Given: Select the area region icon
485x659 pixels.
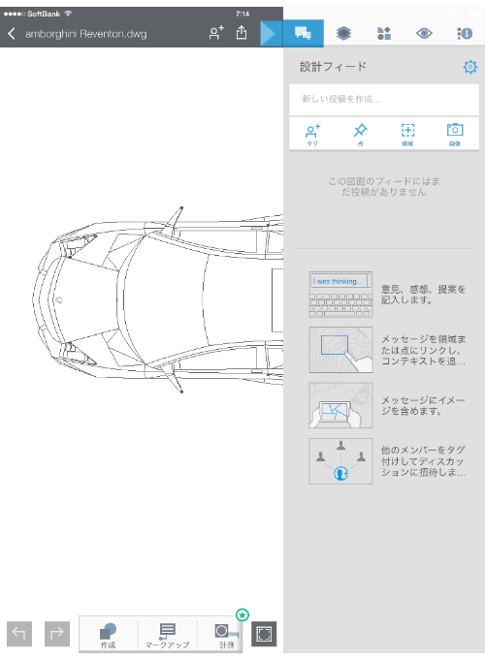Looking at the screenshot, I should coord(407,135).
